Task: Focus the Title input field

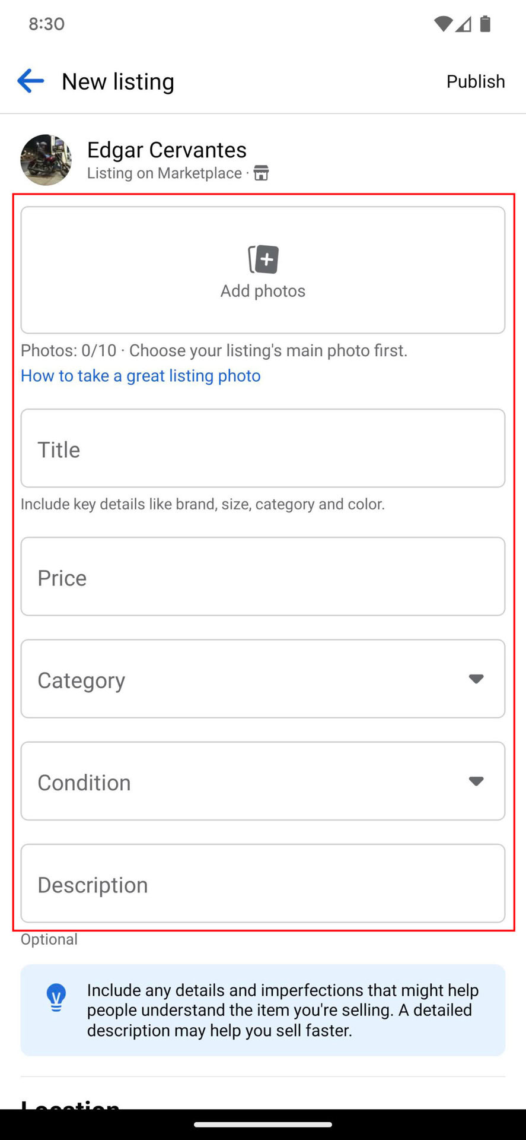Action: [x=263, y=449]
